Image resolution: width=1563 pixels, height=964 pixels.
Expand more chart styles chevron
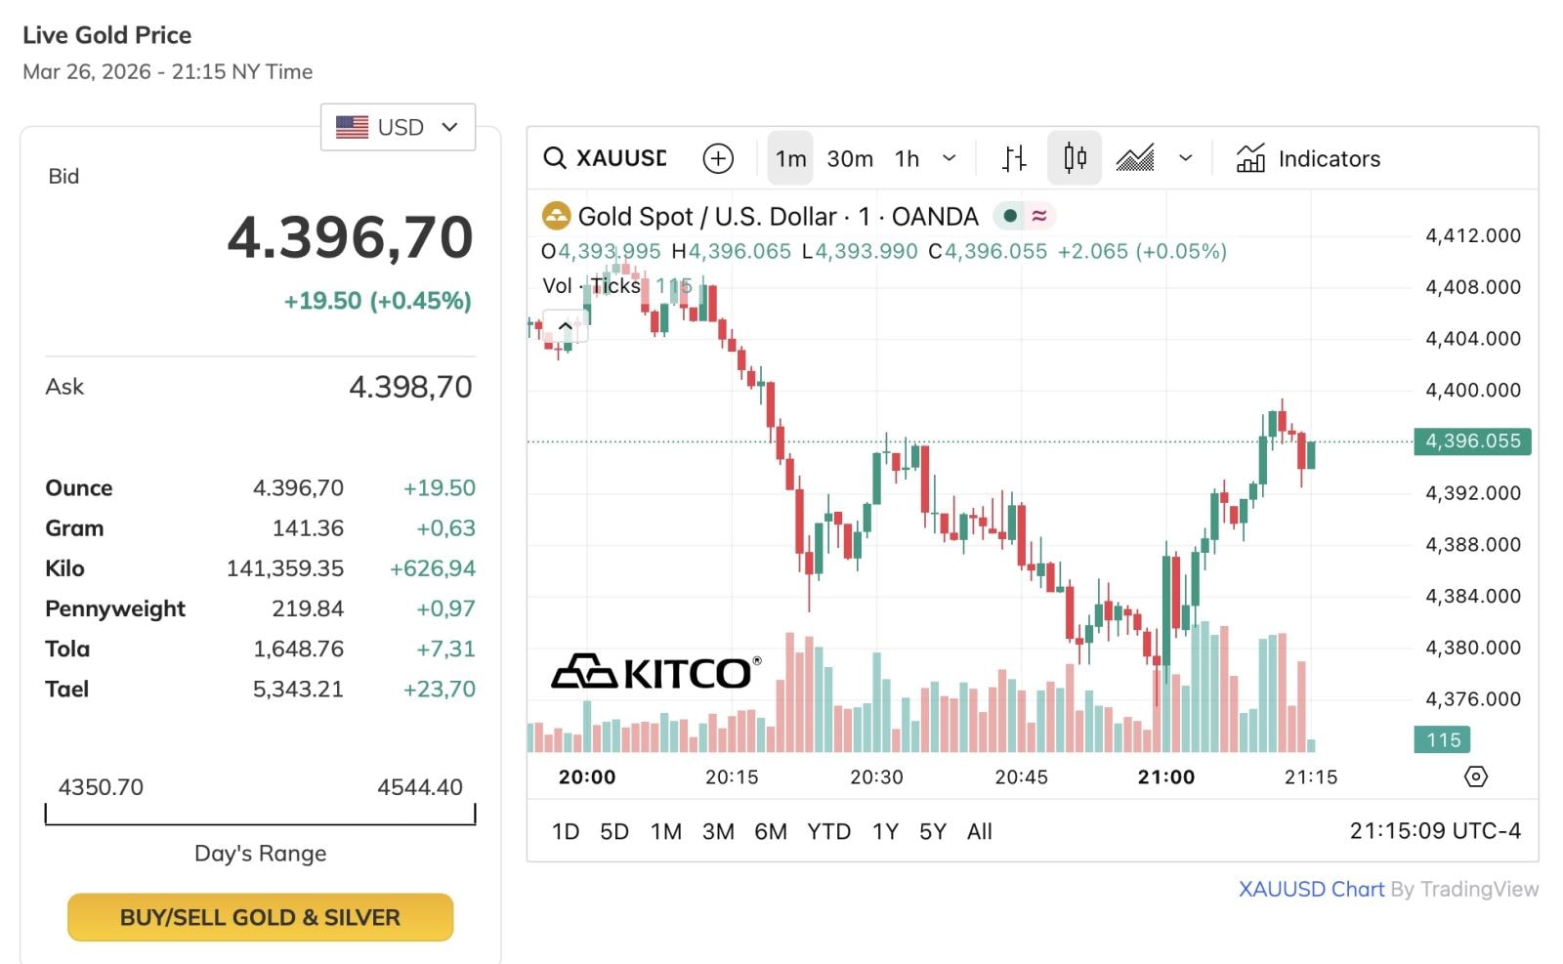pyautogui.click(x=1186, y=158)
